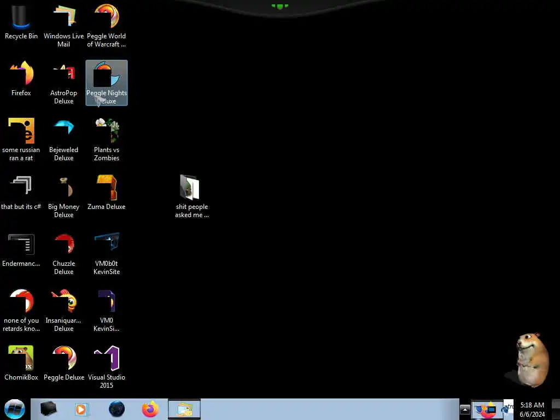The image size is (560, 420).
Task: Click the Zuma Deluxe desktop icon
Action: 107,192
